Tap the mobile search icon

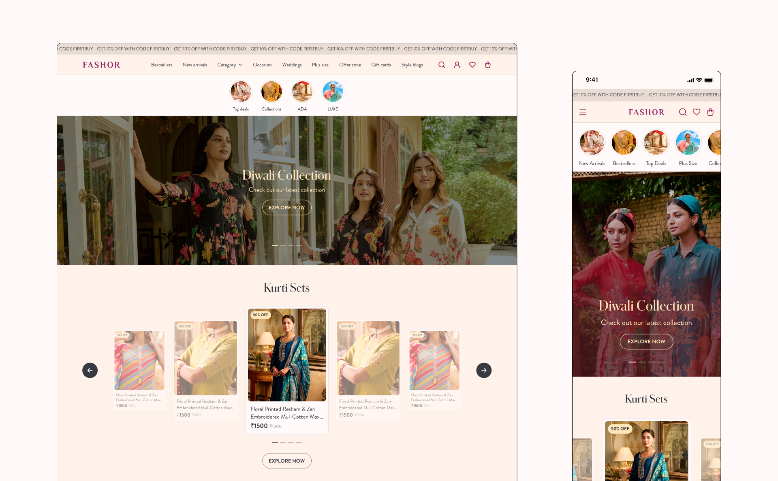[683, 112]
